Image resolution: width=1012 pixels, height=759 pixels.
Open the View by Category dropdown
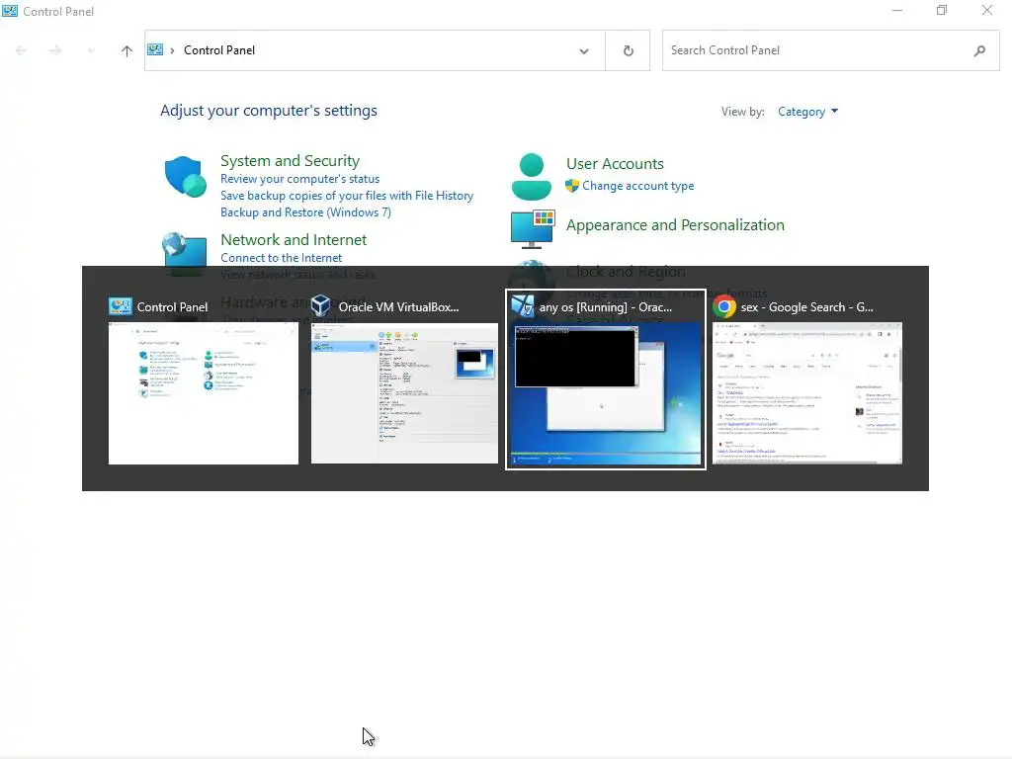(x=807, y=112)
